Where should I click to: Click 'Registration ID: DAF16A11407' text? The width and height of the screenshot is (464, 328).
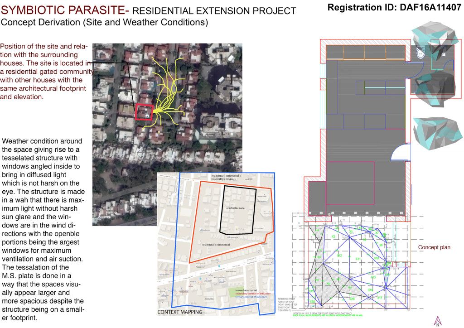click(394, 7)
